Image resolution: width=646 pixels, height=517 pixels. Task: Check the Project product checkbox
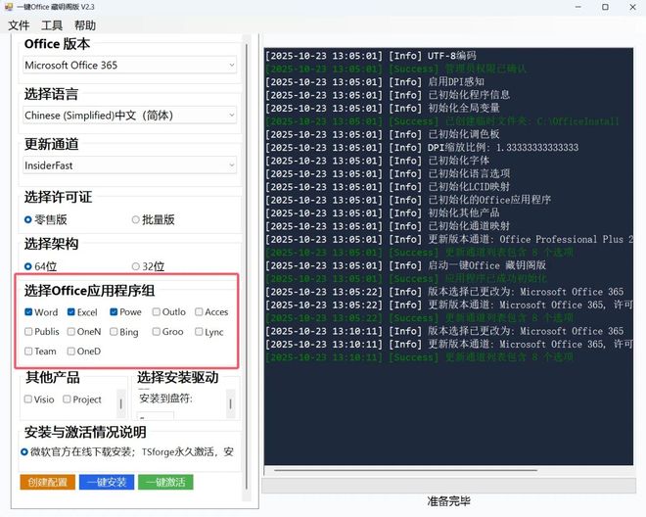point(67,399)
